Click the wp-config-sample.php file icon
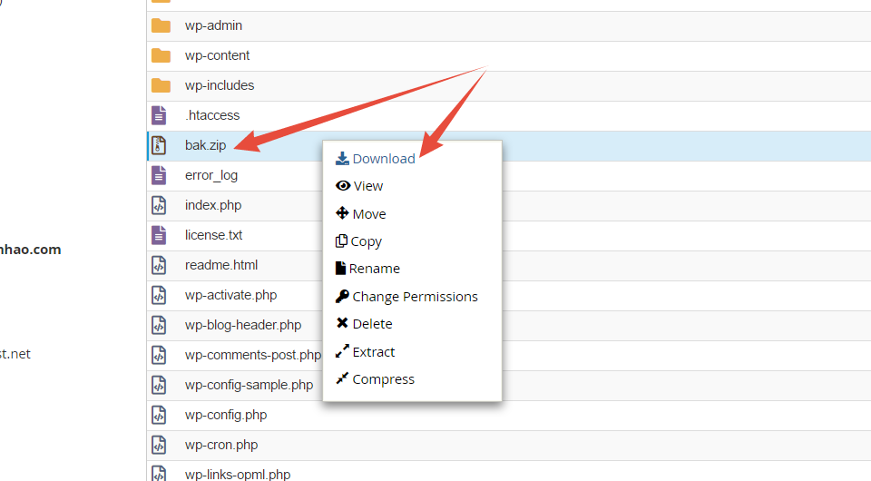This screenshot has height=481, width=871. pos(159,386)
